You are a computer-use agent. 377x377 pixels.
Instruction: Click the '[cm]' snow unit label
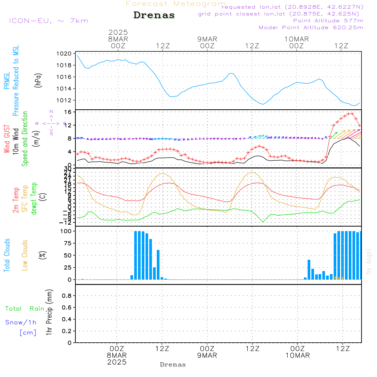point(28,333)
